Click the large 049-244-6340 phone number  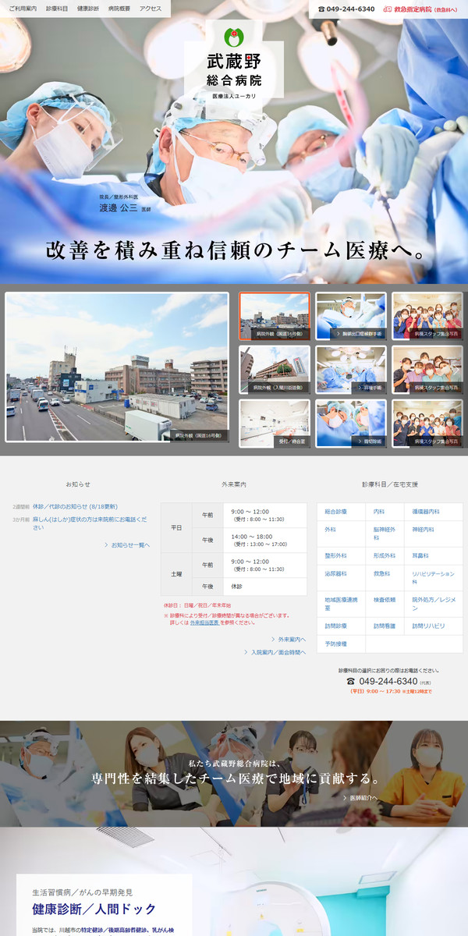(x=388, y=682)
